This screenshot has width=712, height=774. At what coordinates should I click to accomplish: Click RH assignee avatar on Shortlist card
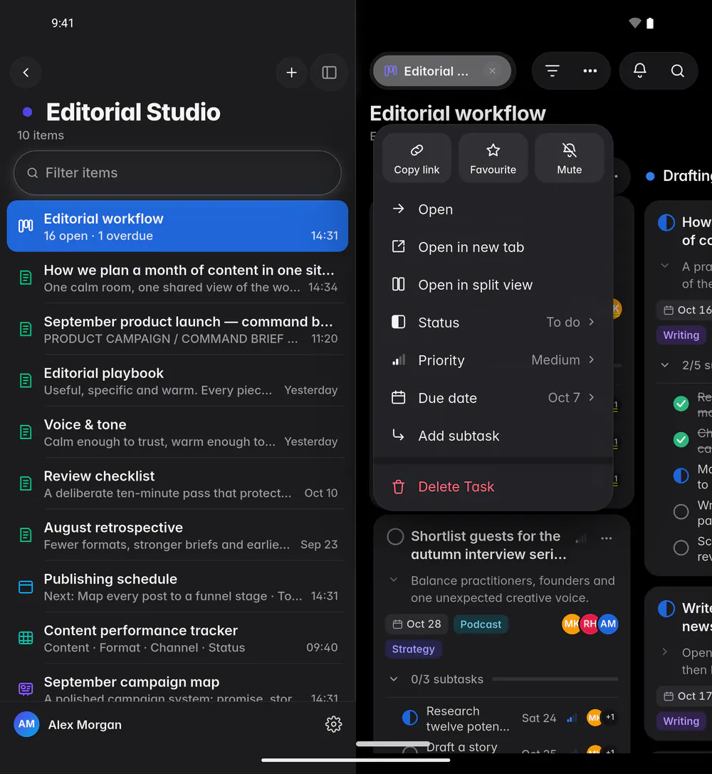click(x=590, y=624)
